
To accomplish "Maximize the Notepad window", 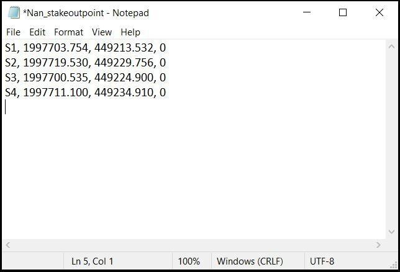I will point(343,12).
